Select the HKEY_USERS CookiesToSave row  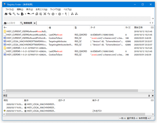[78, 55]
